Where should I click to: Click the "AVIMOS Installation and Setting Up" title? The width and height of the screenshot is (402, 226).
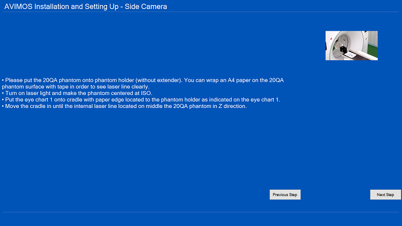click(x=61, y=7)
